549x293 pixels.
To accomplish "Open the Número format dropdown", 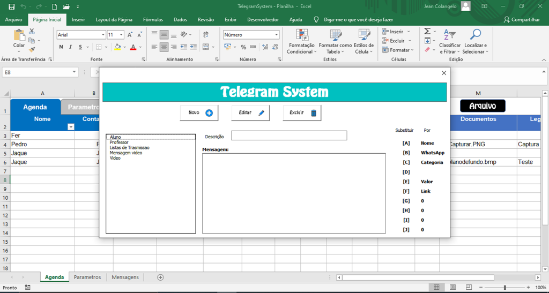I will [277, 35].
